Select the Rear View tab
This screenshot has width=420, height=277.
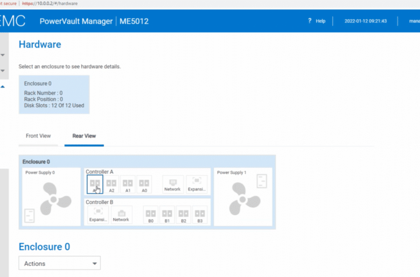click(x=84, y=136)
